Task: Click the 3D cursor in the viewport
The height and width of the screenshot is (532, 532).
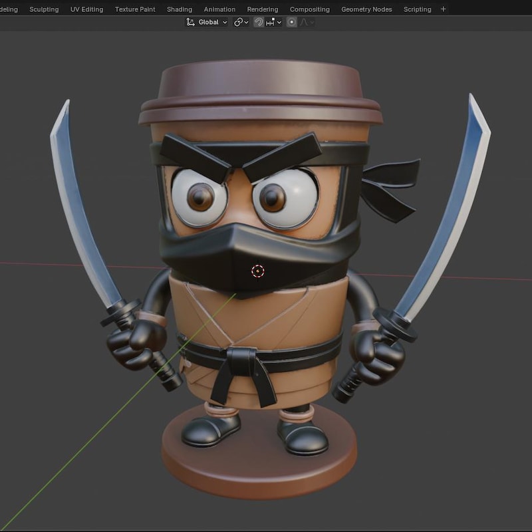Action: (258, 271)
